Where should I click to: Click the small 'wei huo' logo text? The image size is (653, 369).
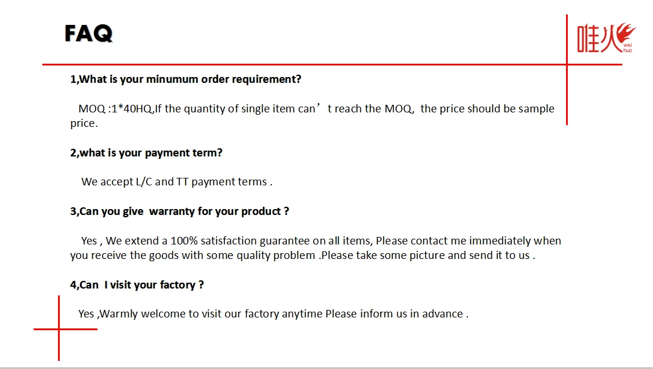[627, 48]
